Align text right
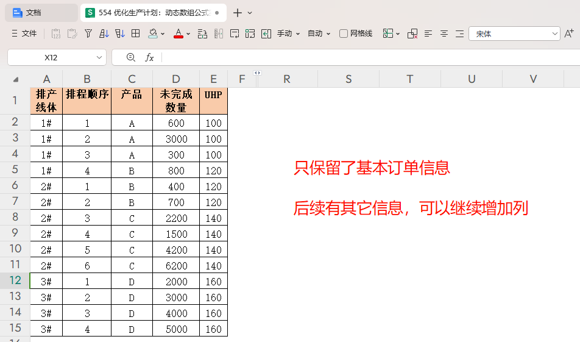Viewport: 580px width, 342px height. pyautogui.click(x=459, y=34)
